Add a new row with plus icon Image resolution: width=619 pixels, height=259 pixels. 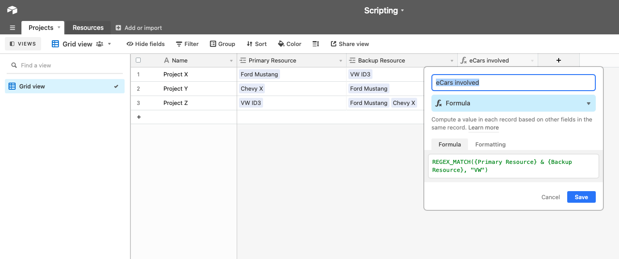[x=139, y=117]
